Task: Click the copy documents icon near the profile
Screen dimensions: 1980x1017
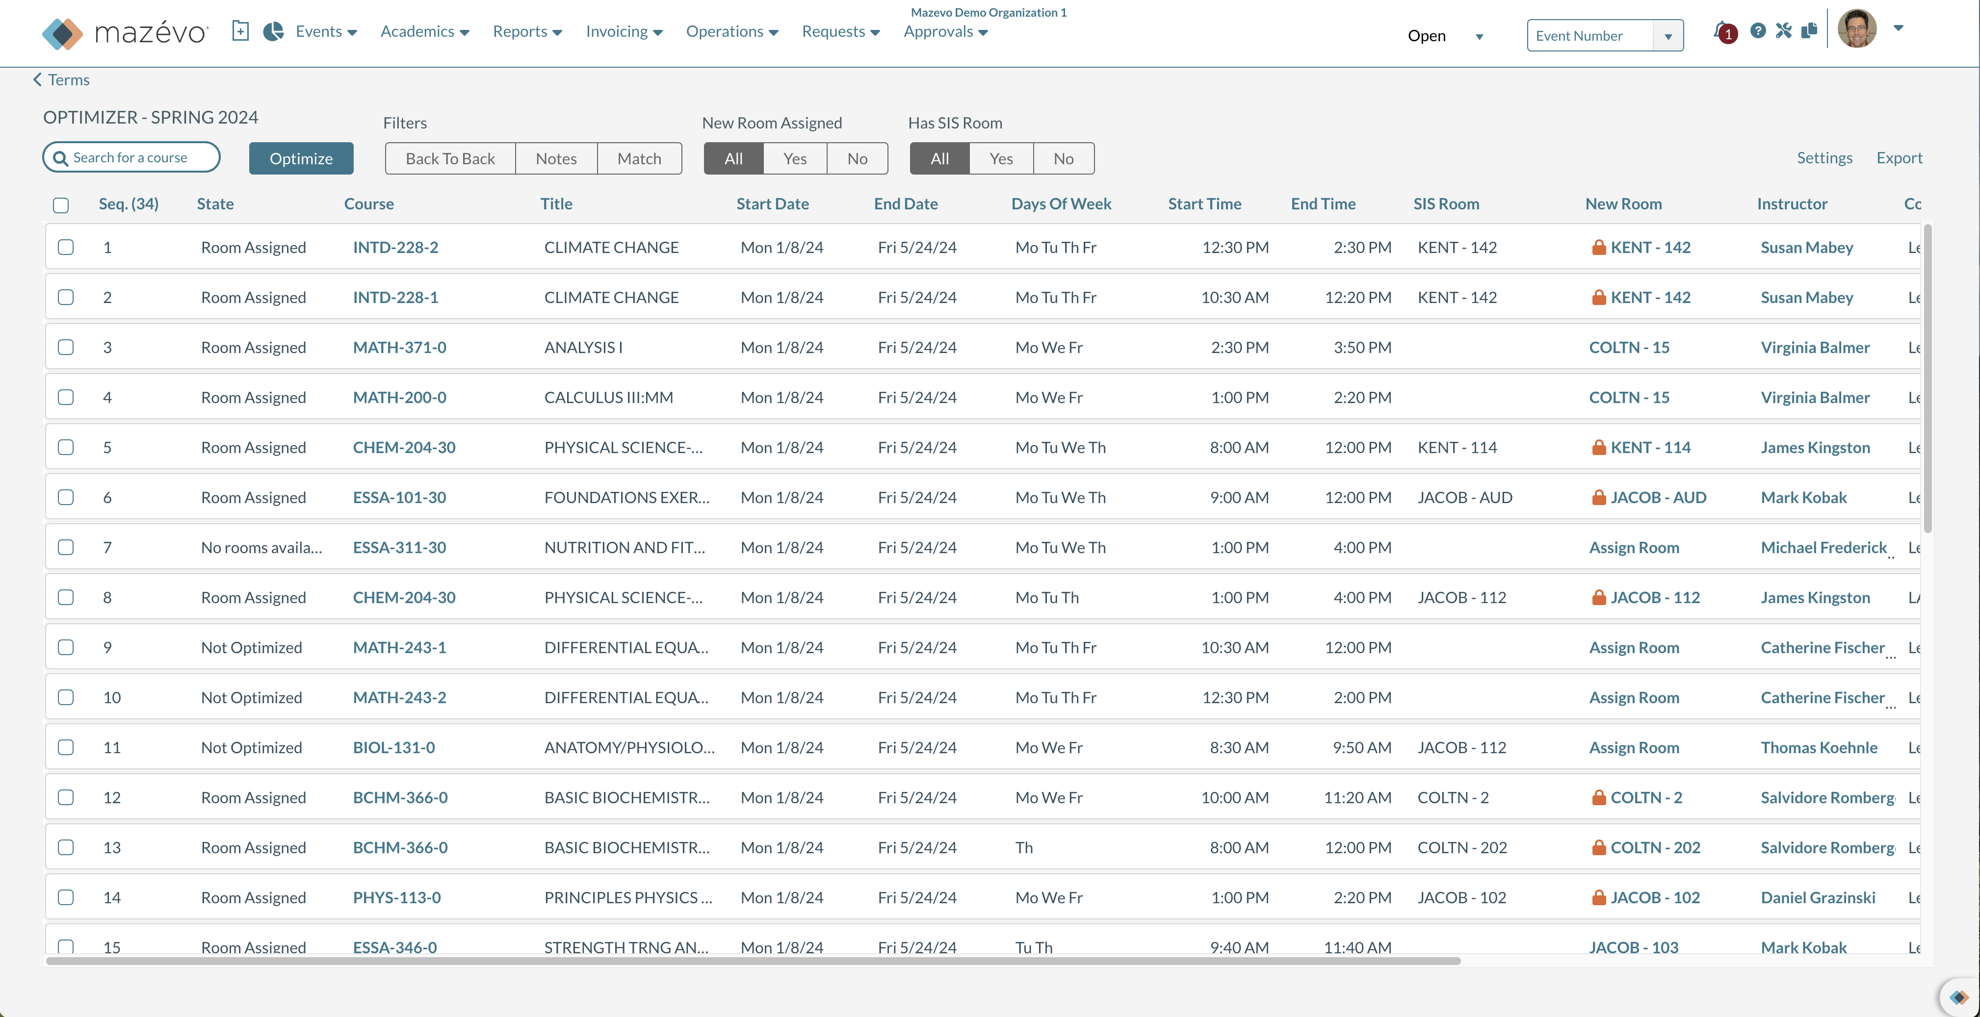Action: (1809, 31)
